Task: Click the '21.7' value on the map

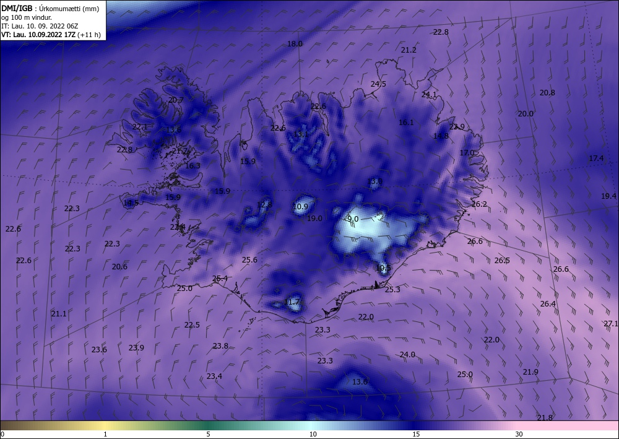Action: point(180,151)
